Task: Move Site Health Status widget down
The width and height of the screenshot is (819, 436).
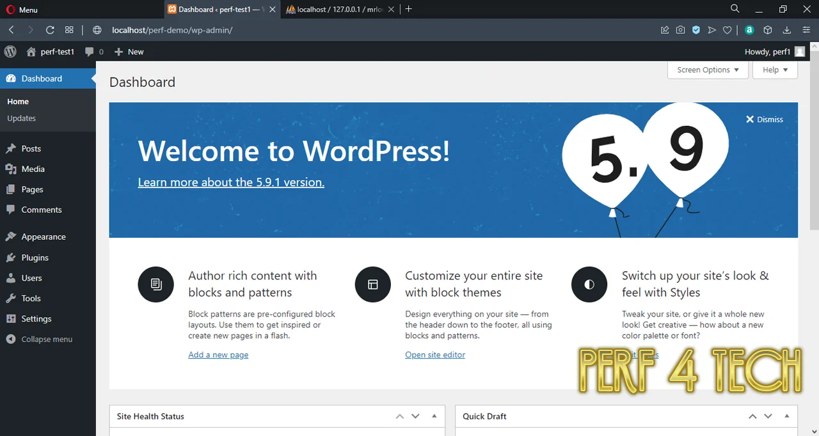Action: (415, 416)
